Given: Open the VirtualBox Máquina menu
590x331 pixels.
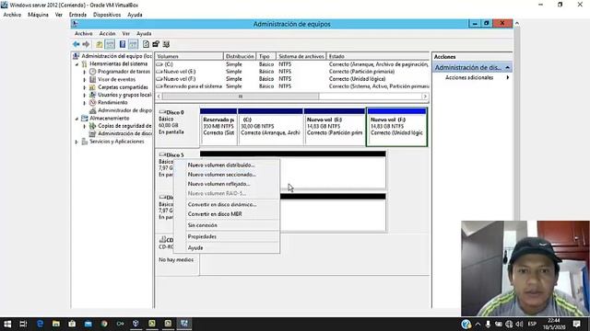Looking at the screenshot, I should (x=38, y=15).
